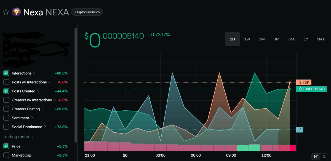Enable the Sentiment checkbox
This screenshot has height=161, width=331.
pyautogui.click(x=6, y=118)
